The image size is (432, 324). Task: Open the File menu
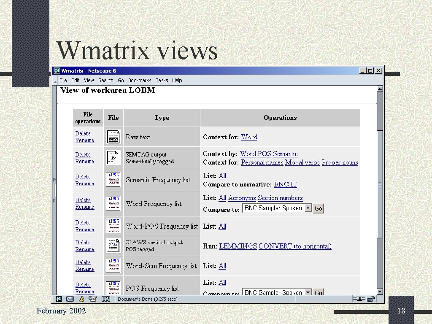(x=63, y=81)
